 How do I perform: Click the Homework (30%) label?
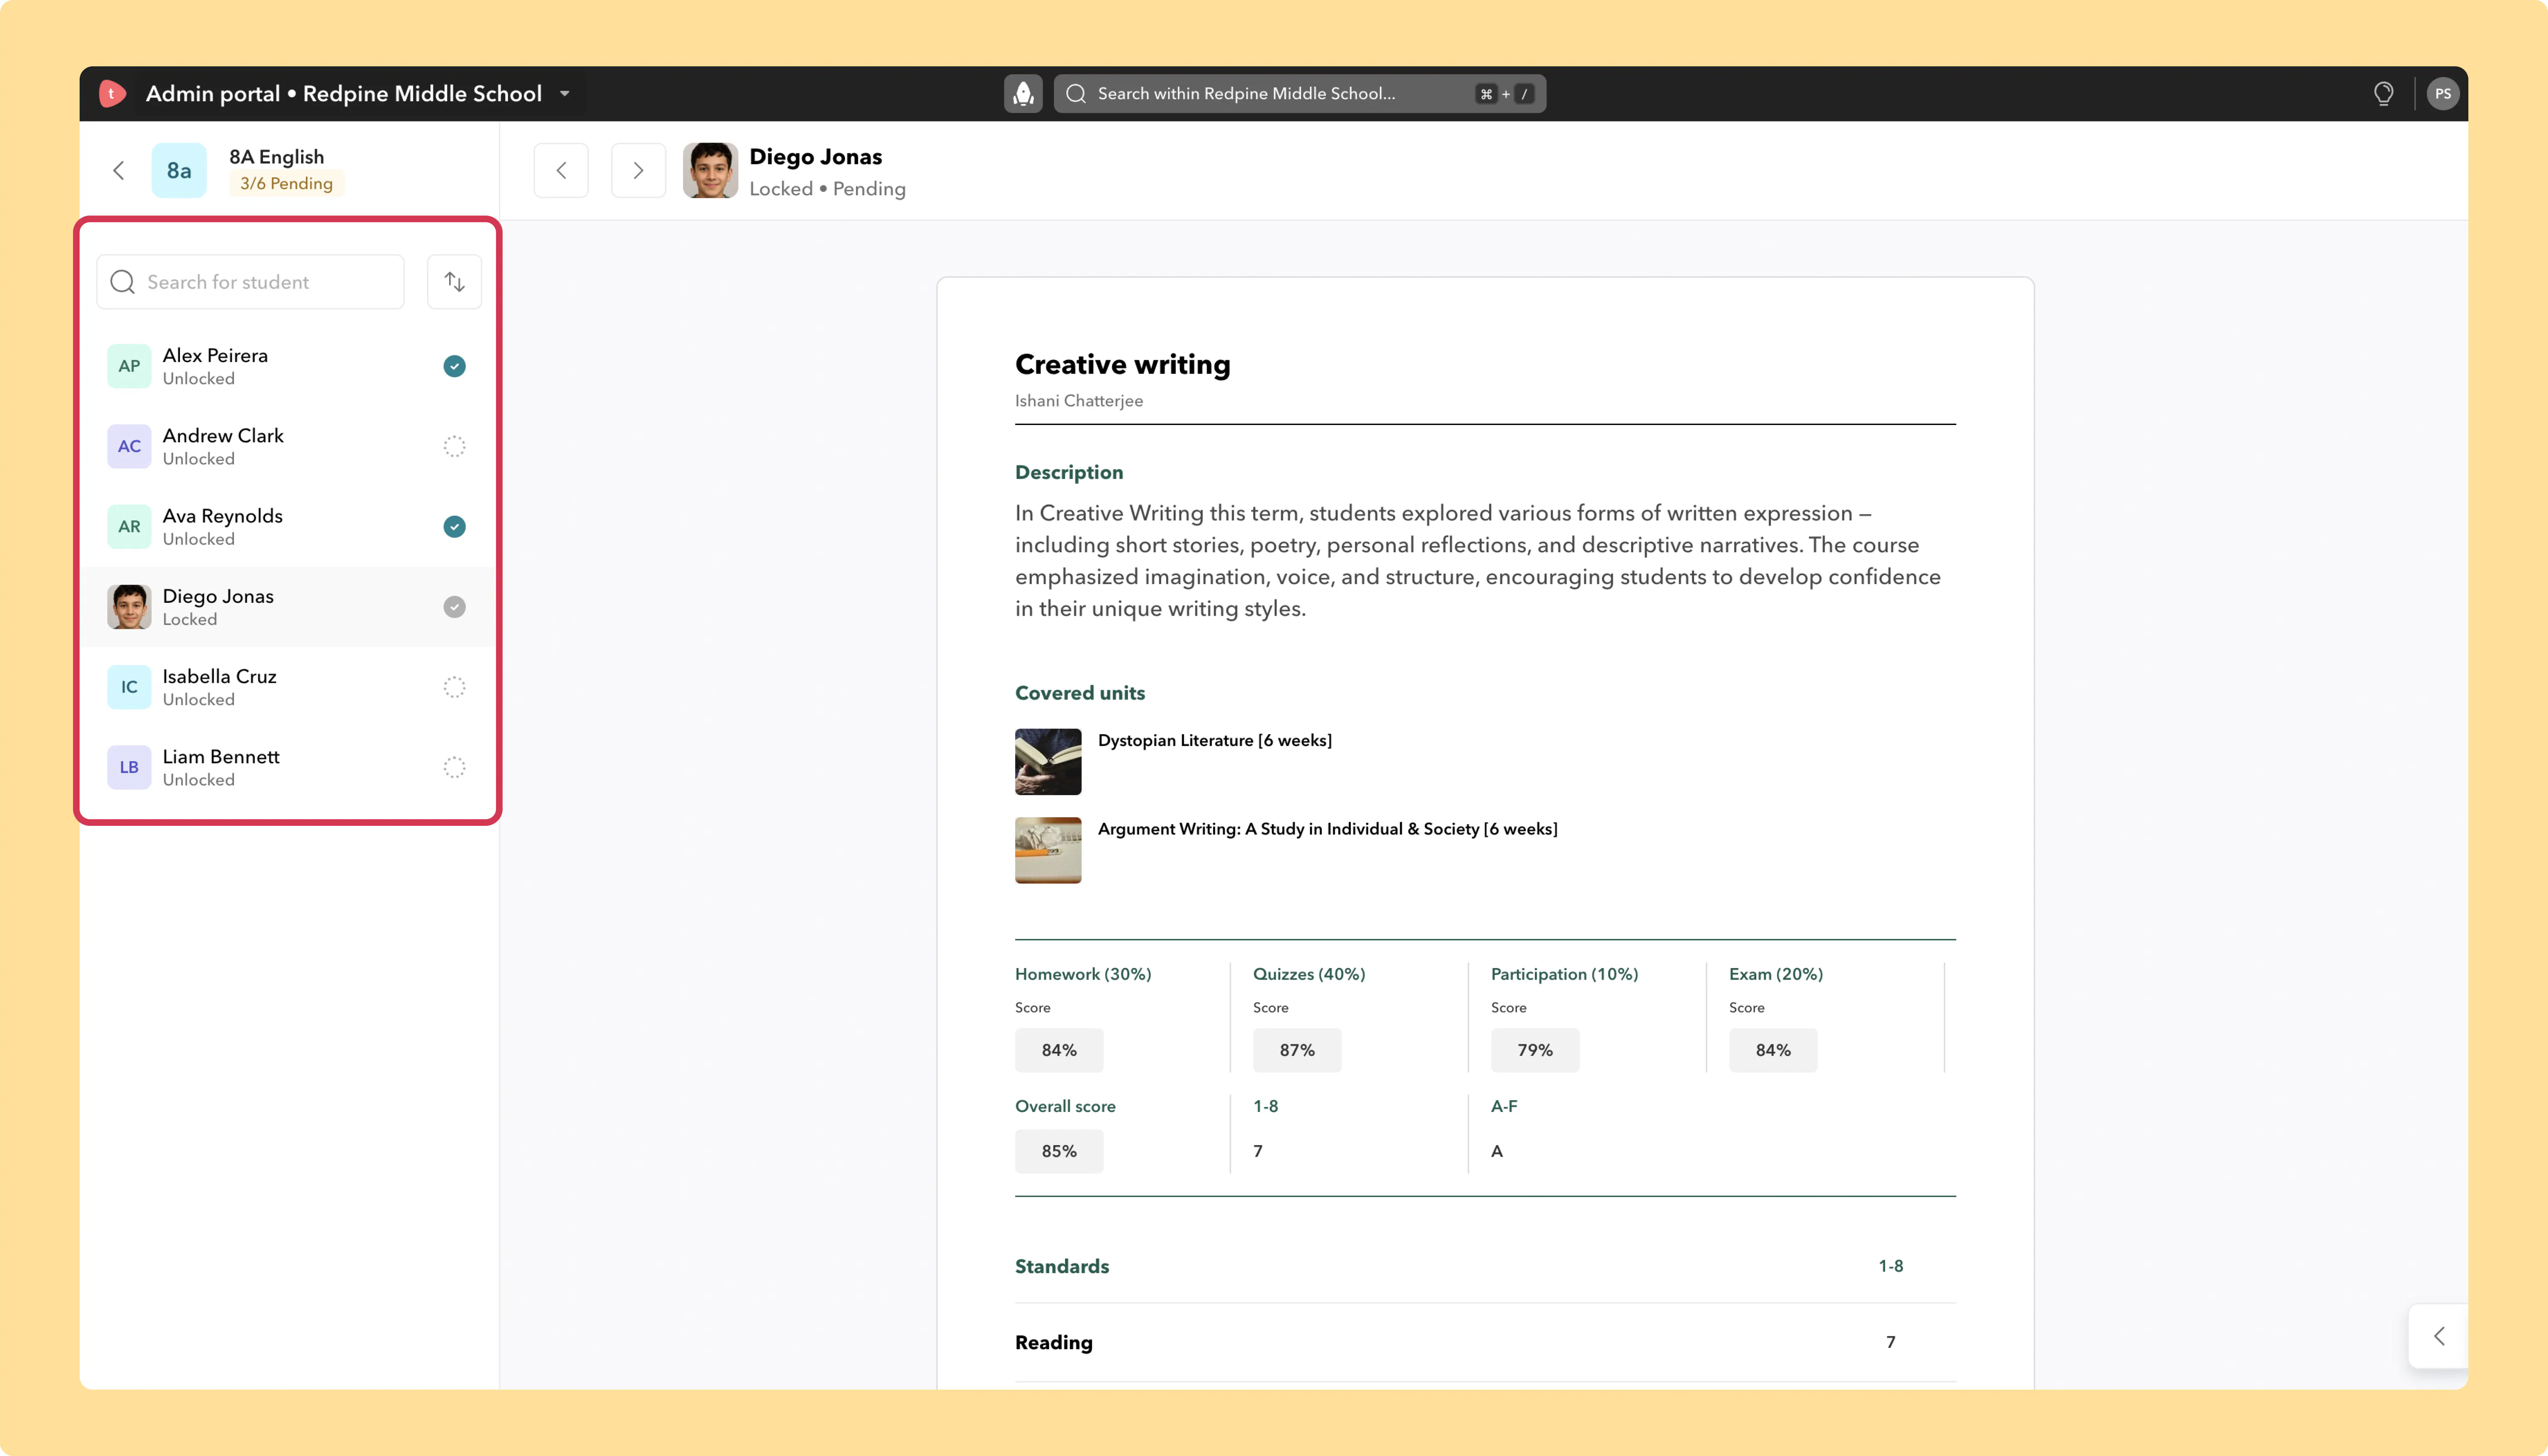pos(1082,974)
